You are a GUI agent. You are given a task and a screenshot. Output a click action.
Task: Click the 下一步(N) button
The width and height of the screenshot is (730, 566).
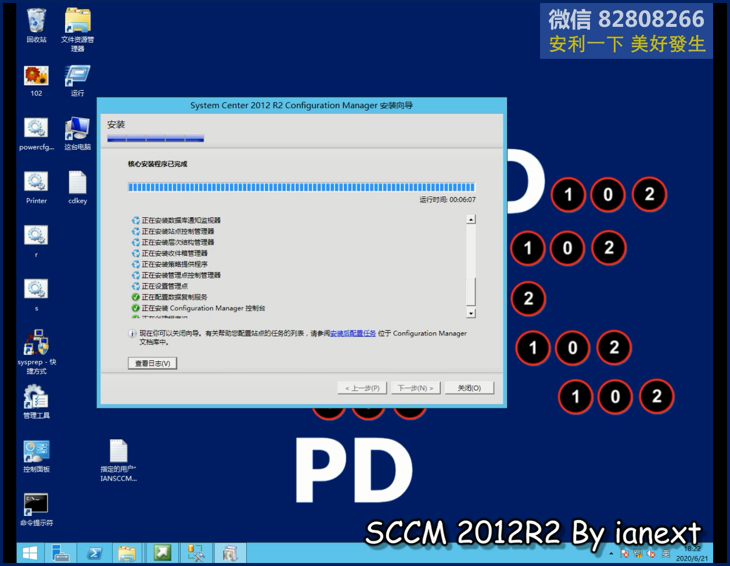pyautogui.click(x=416, y=388)
